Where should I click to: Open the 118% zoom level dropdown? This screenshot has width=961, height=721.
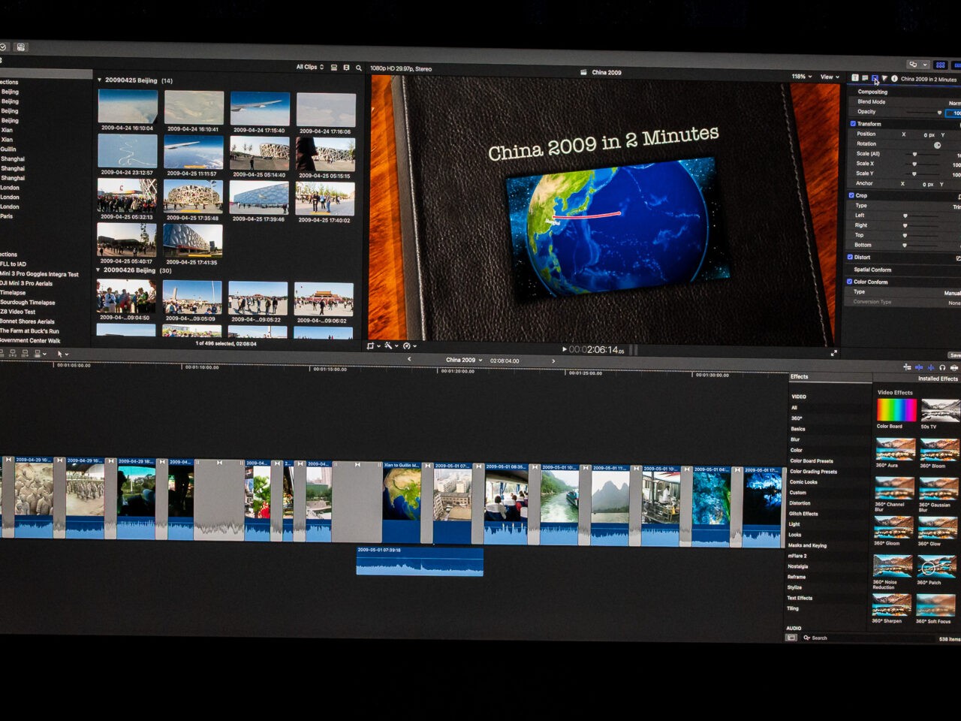801,77
